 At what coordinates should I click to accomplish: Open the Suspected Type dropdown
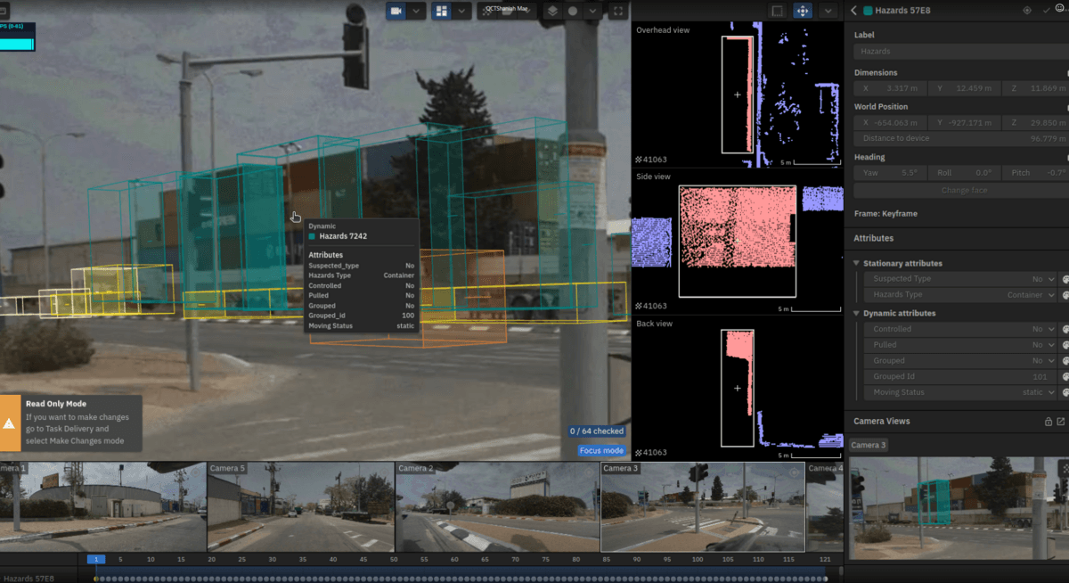pos(959,279)
